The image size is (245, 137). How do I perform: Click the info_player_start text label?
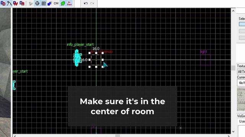pyautogui.click(x=80, y=45)
